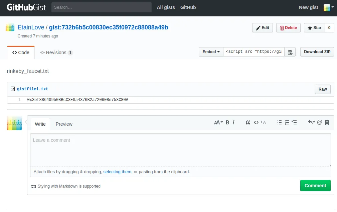Add a task list
Viewport: 337px width, 212px height.
coord(294,122)
